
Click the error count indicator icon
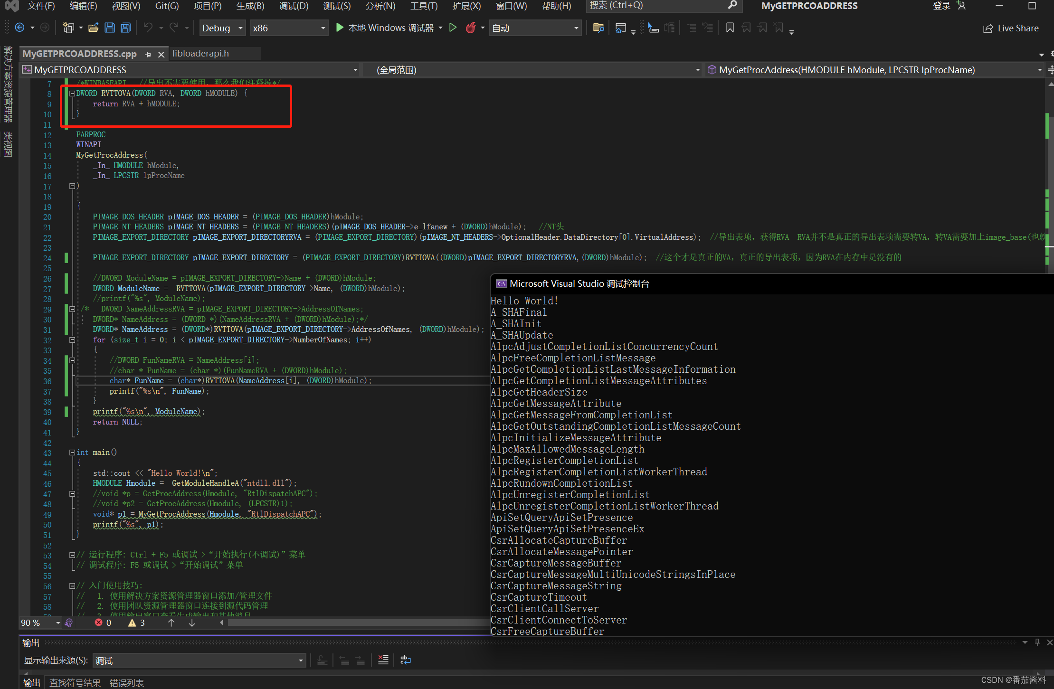pos(99,623)
